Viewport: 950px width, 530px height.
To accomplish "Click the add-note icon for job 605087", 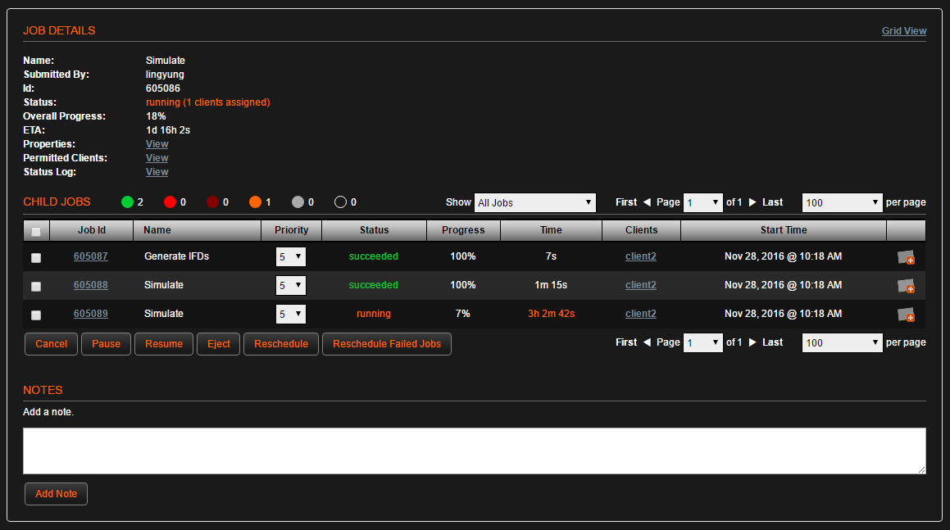I will [906, 257].
